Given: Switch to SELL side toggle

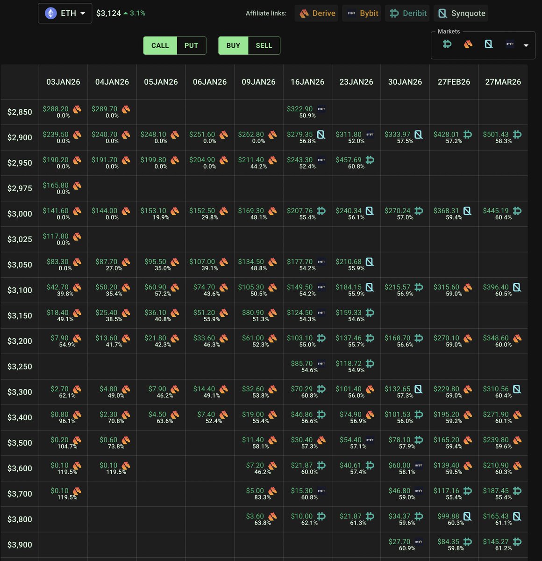Looking at the screenshot, I should [264, 45].
